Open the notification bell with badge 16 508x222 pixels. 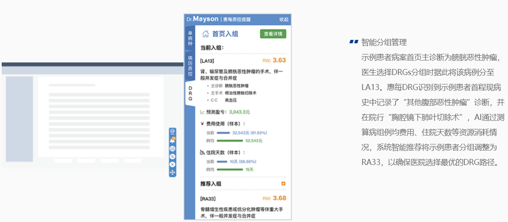(172, 140)
